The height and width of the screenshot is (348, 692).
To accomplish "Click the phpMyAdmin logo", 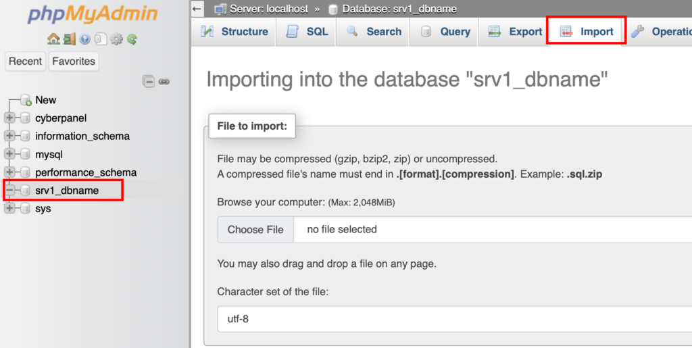I will (x=93, y=14).
